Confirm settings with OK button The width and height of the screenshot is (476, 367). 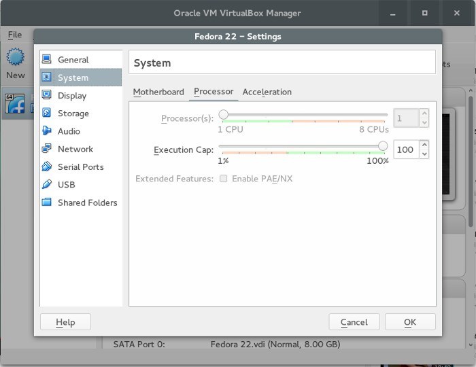410,322
